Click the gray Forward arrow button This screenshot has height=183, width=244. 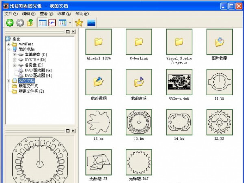(20, 23)
